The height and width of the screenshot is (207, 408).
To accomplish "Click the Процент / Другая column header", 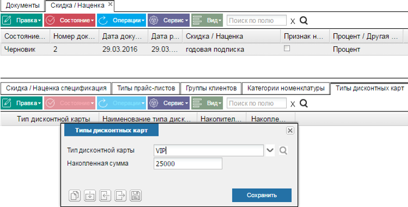I will point(366,36).
